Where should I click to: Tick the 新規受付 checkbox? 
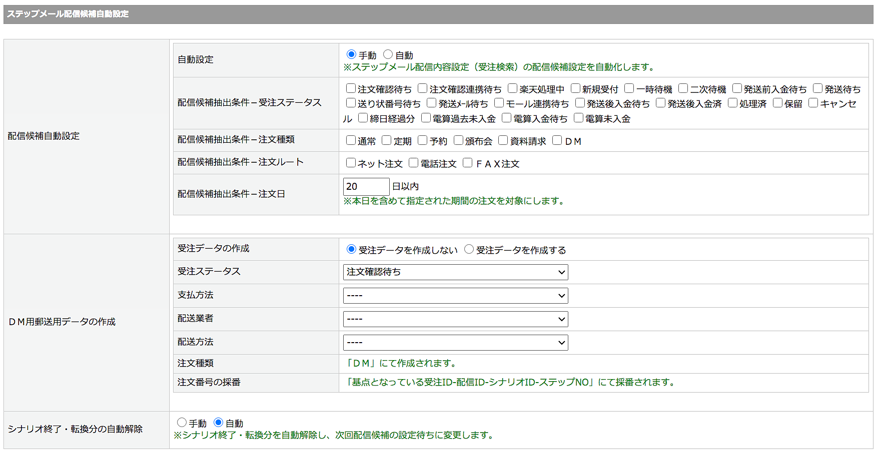click(575, 88)
